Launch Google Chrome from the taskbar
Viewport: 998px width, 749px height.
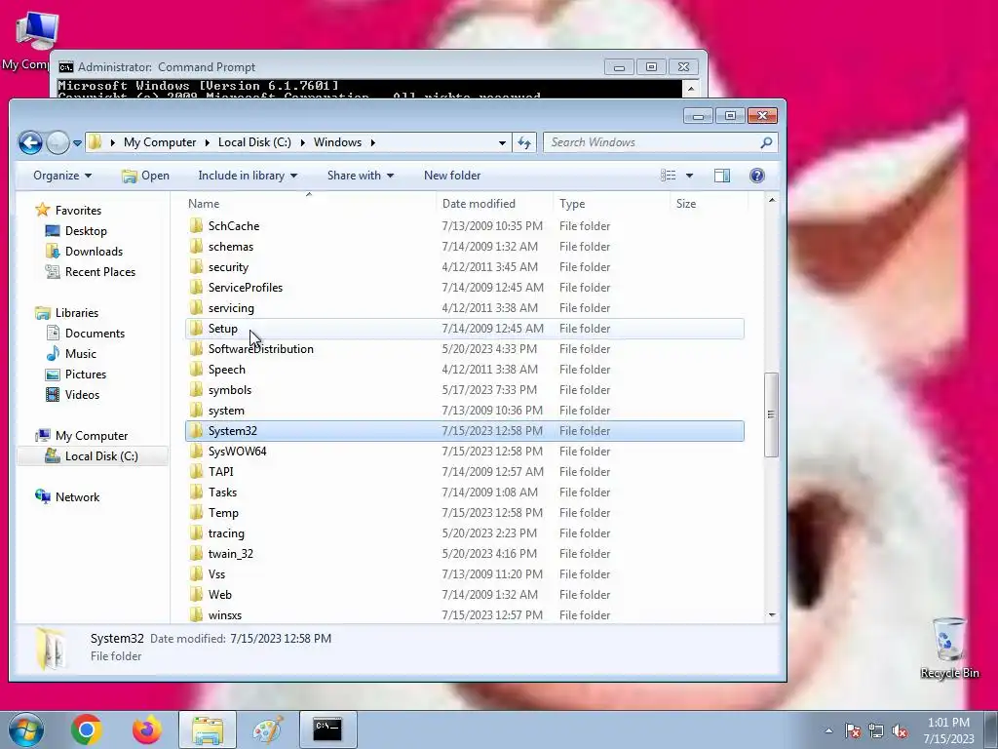coord(87,729)
